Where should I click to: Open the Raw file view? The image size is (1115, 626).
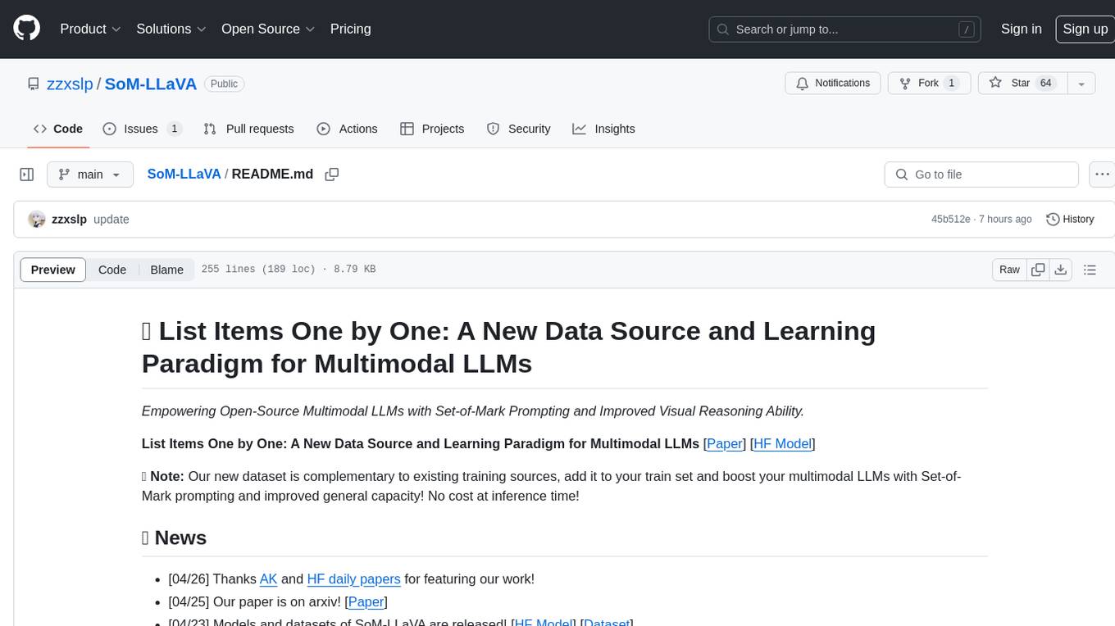pos(1009,270)
